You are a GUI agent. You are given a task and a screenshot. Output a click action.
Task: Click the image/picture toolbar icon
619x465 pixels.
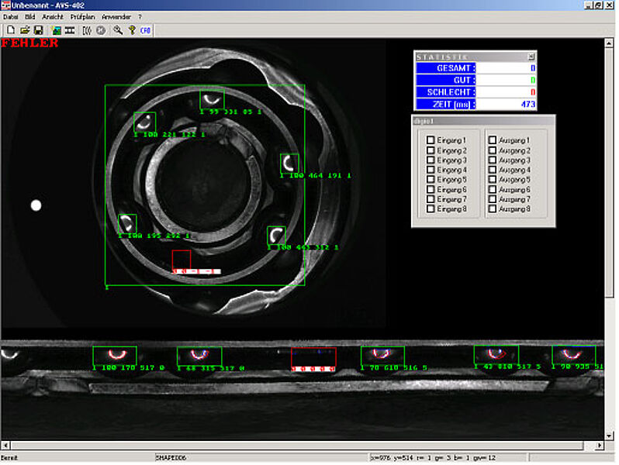pos(56,30)
